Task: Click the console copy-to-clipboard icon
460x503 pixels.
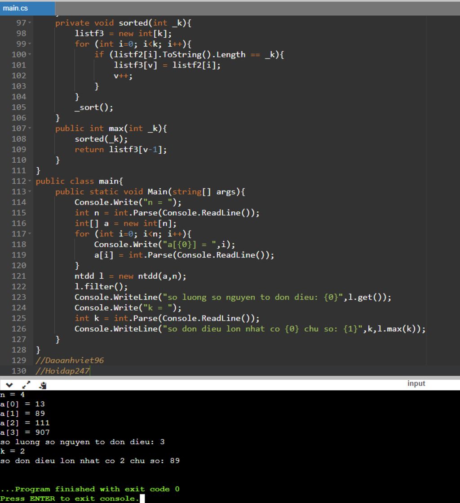Action: coord(43,385)
